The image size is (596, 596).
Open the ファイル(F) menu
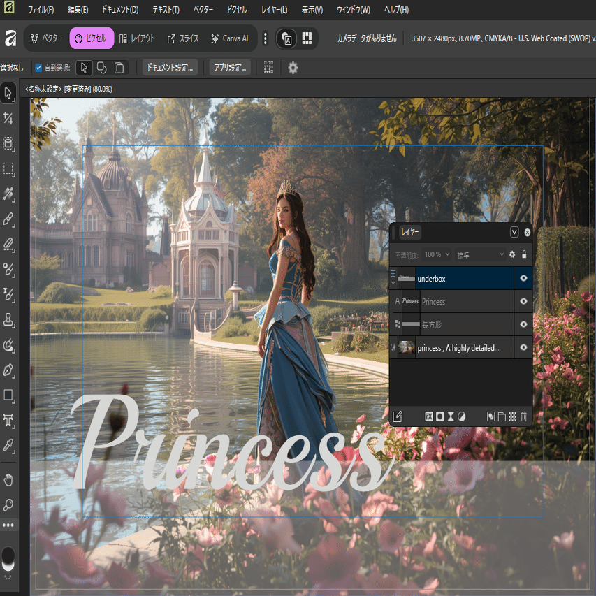(x=41, y=10)
